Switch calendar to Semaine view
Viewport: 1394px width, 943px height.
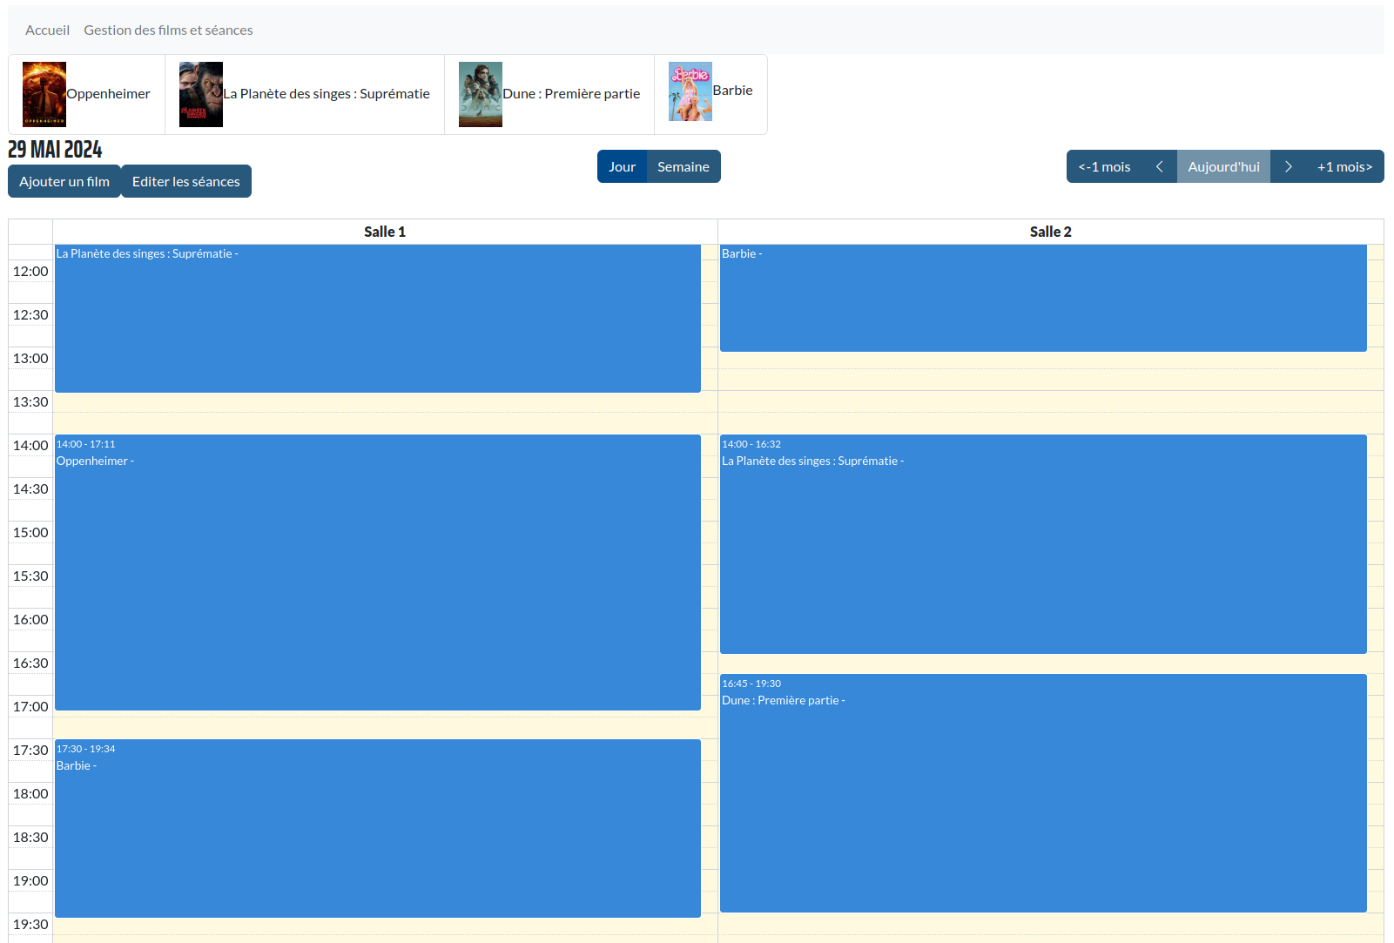pos(683,166)
